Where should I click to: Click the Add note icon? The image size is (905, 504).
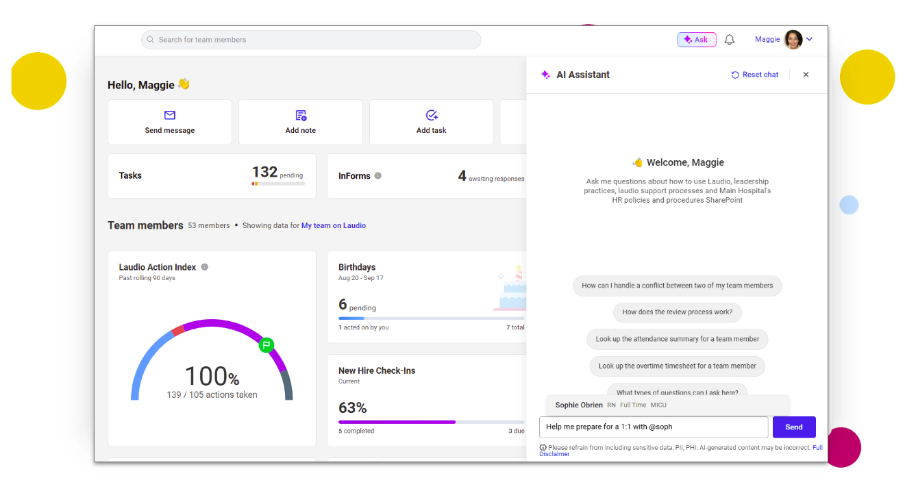301,115
